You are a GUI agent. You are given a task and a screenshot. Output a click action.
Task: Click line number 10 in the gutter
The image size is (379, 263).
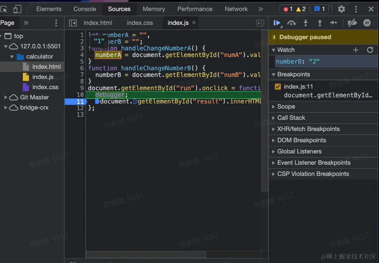pos(80,95)
